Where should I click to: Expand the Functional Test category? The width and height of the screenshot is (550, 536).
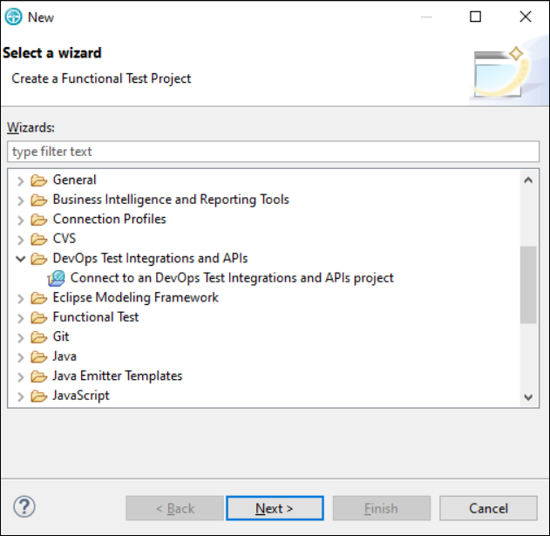pyautogui.click(x=21, y=318)
